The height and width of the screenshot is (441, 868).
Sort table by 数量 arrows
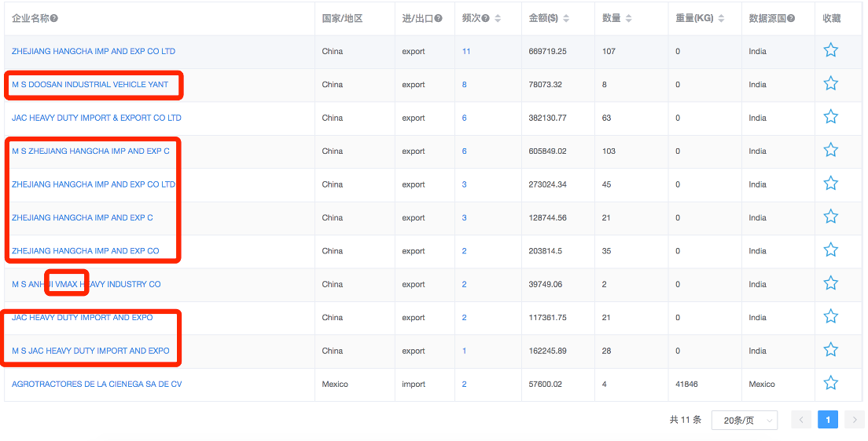click(628, 18)
